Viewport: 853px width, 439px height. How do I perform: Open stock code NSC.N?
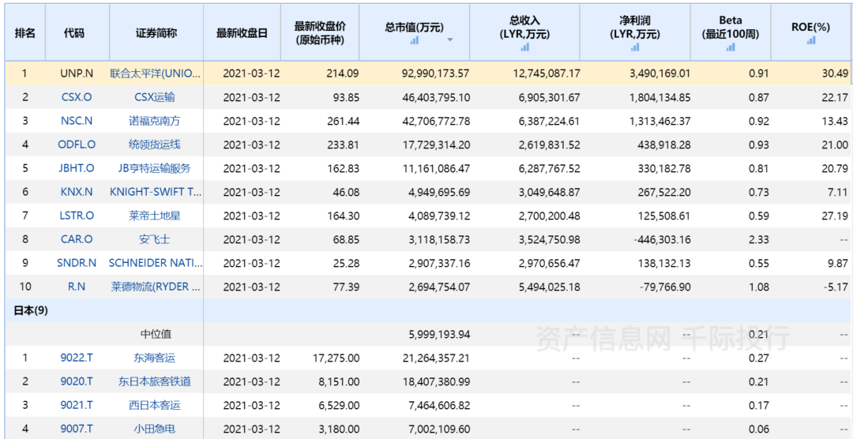pos(77,122)
